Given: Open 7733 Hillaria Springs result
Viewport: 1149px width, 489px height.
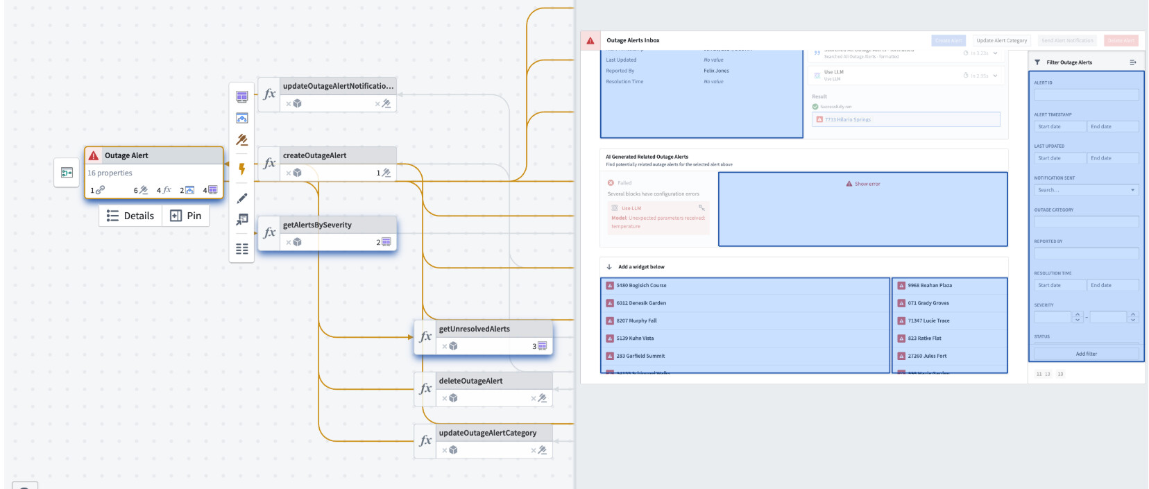Looking at the screenshot, I should coord(906,119).
